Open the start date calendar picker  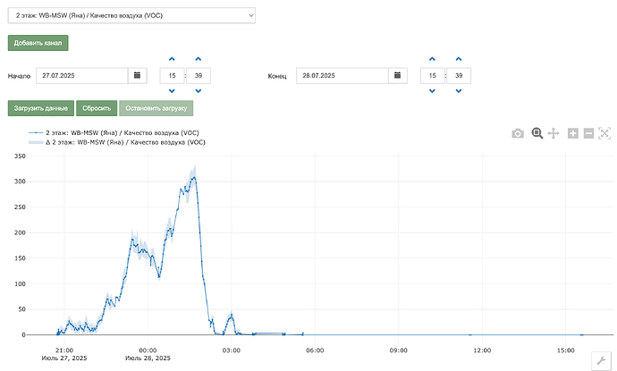pos(138,75)
